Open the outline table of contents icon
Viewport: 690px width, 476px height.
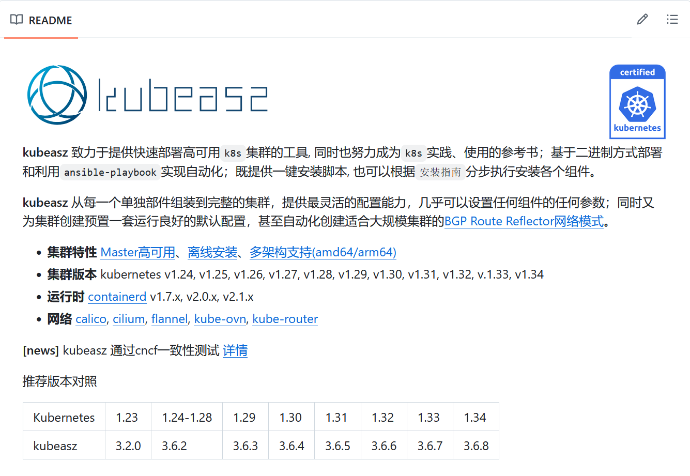click(672, 20)
